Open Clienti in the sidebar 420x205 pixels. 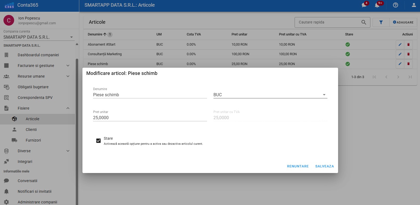coord(31,130)
